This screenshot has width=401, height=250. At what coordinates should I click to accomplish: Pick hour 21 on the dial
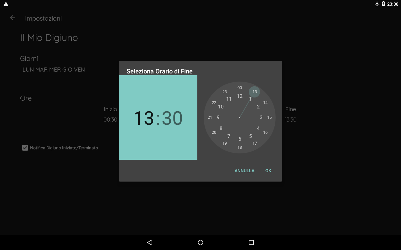click(210, 117)
